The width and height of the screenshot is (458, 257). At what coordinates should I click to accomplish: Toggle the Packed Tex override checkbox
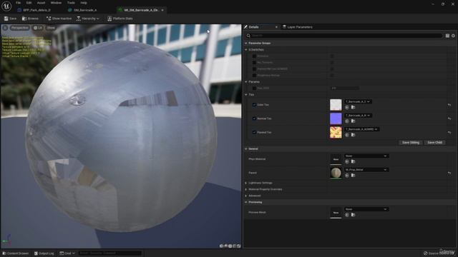coord(254,132)
